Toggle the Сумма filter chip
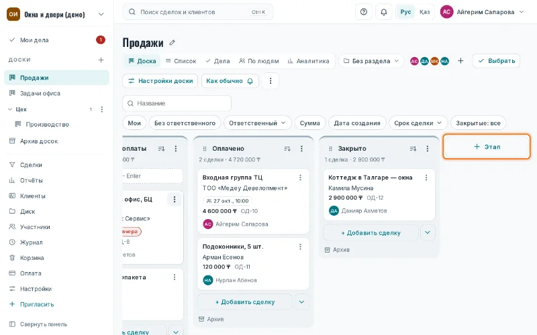Viewport: 537px width, 335px height. pyautogui.click(x=310, y=123)
